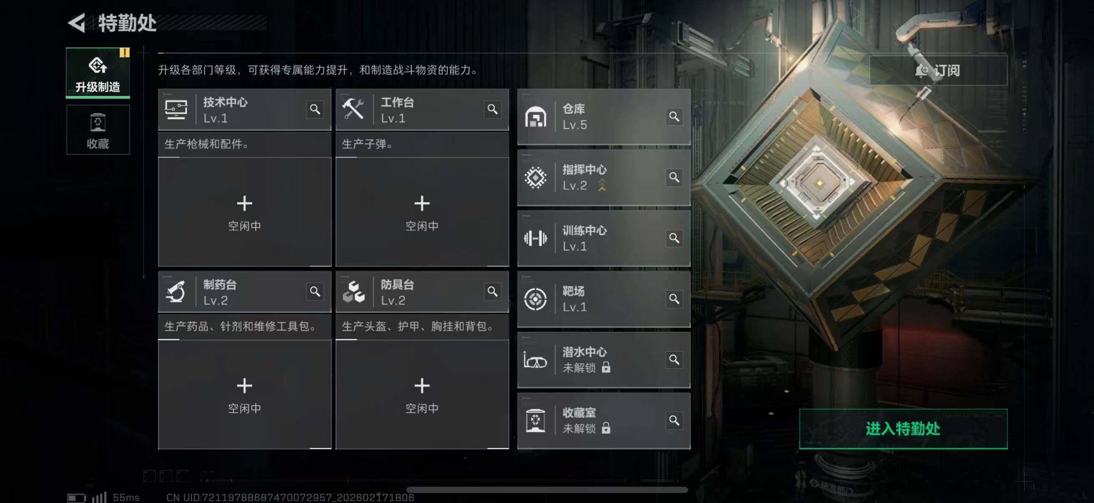The height and width of the screenshot is (503, 1094).
Task: Open the magnifier on 制药台
Action: point(315,292)
